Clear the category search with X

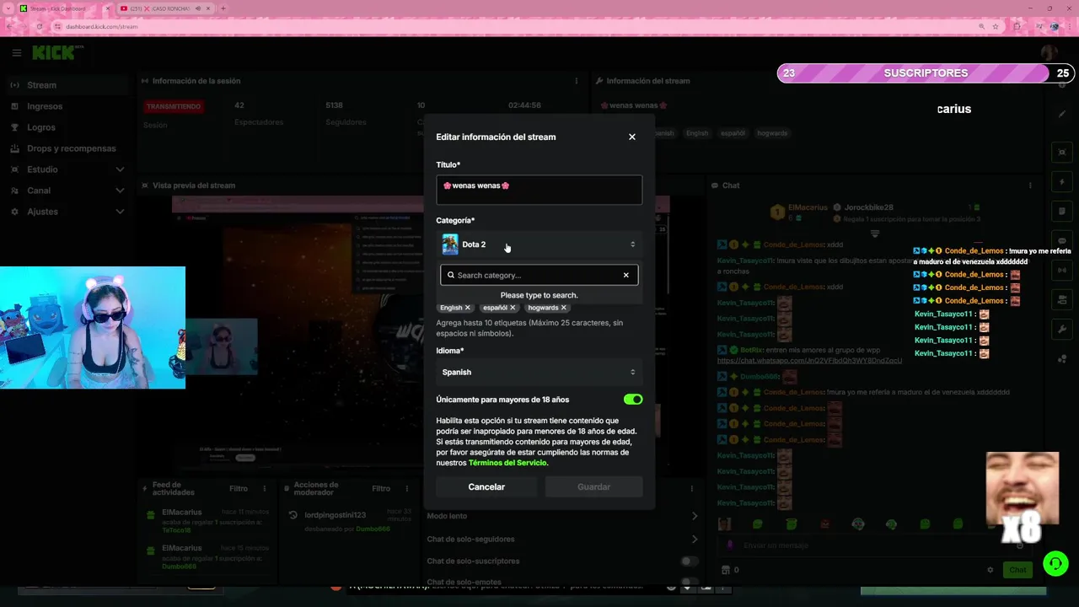pyautogui.click(x=625, y=275)
